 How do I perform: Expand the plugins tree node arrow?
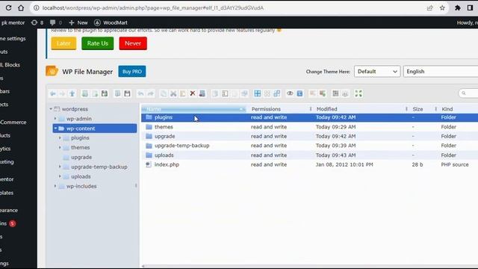[60, 137]
